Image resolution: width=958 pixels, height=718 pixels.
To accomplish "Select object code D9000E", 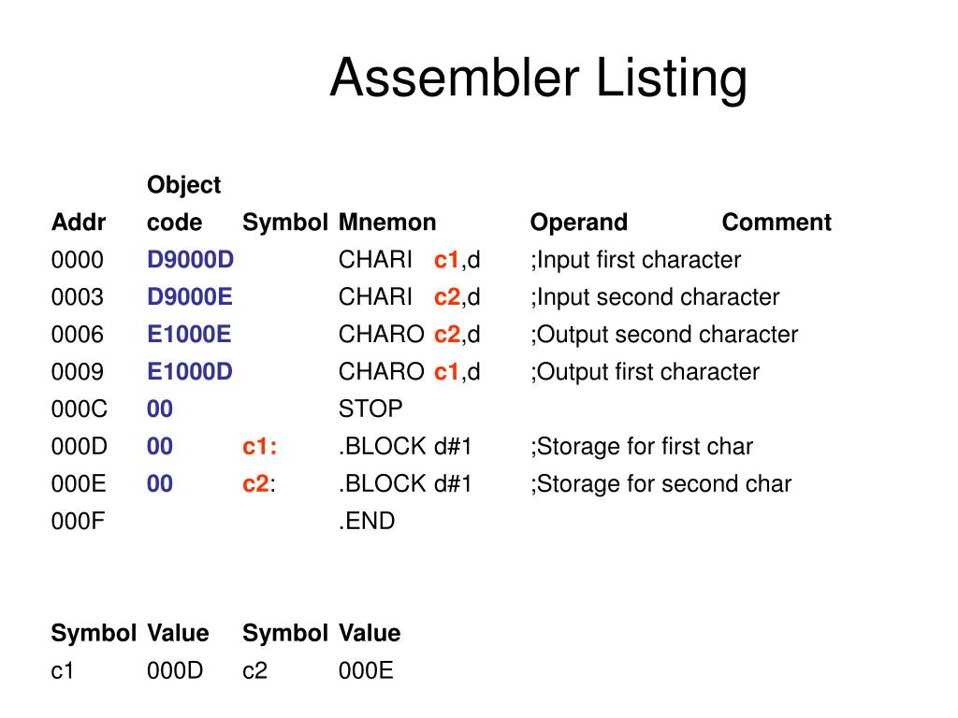I will click(x=189, y=297).
